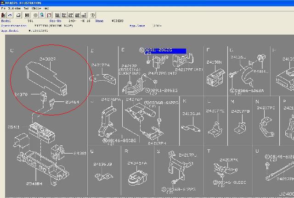This screenshot has width=294, height=198.
Task: Click the exit door icon in the toolbar
Action: [4, 15]
